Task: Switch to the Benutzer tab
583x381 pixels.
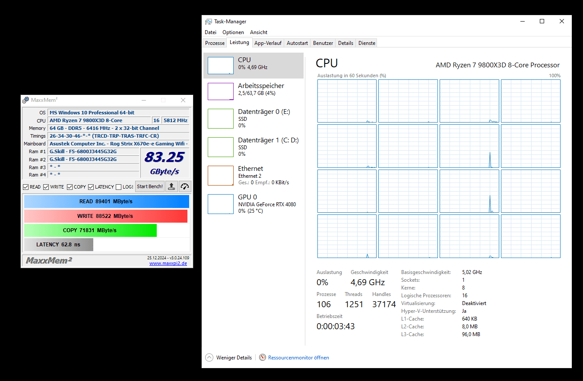Action: tap(323, 43)
